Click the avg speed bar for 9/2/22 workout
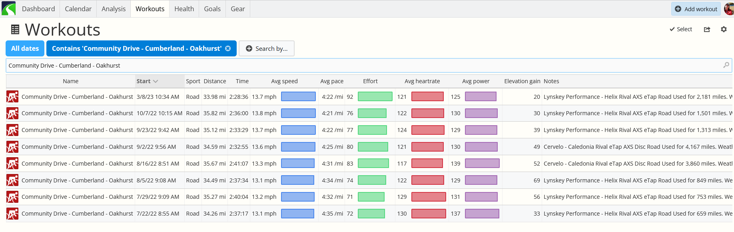Screen dimensions: 734x232 point(298,147)
